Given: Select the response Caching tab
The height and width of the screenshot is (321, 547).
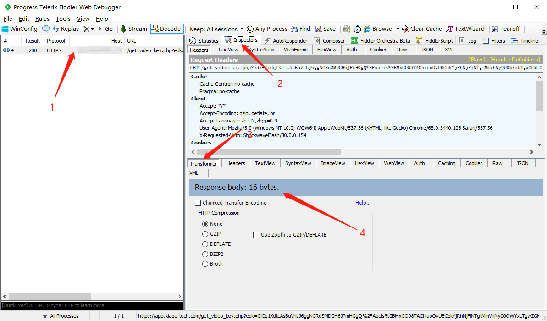Looking at the screenshot, I should tap(447, 163).
